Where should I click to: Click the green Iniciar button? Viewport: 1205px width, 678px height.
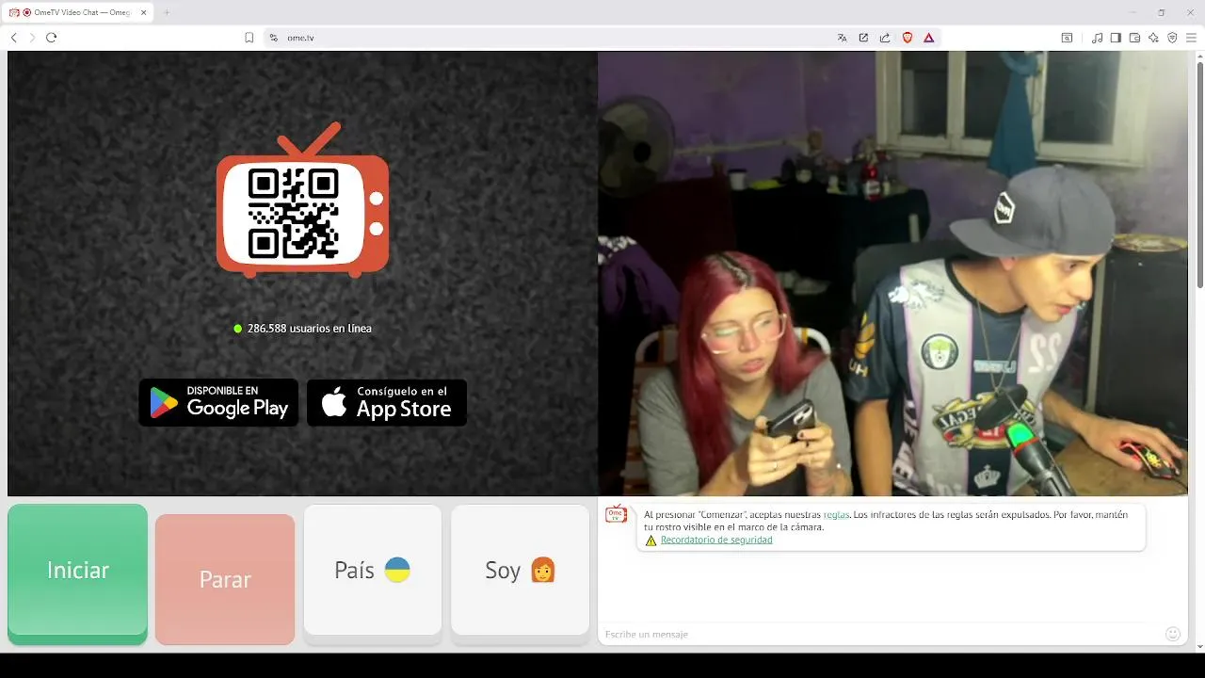coord(77,573)
